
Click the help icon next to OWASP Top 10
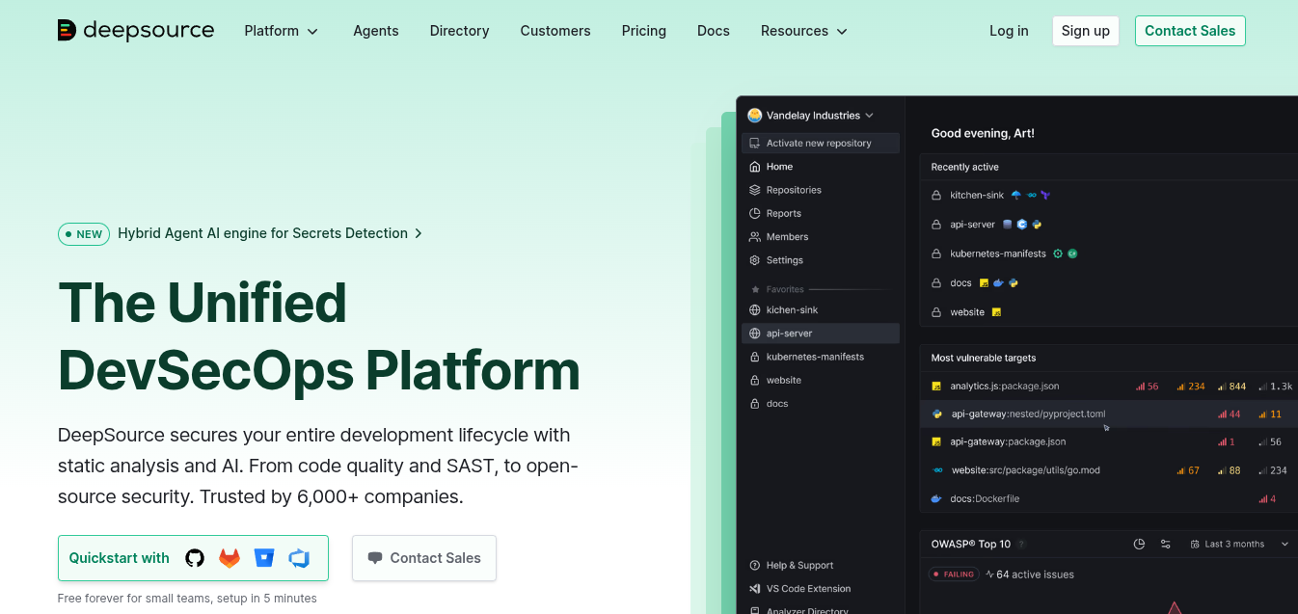pos(1021,545)
